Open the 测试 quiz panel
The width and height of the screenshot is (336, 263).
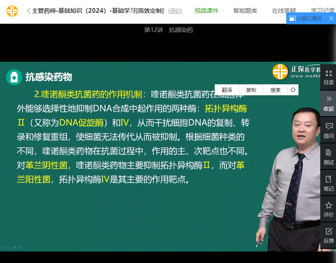click(328, 157)
